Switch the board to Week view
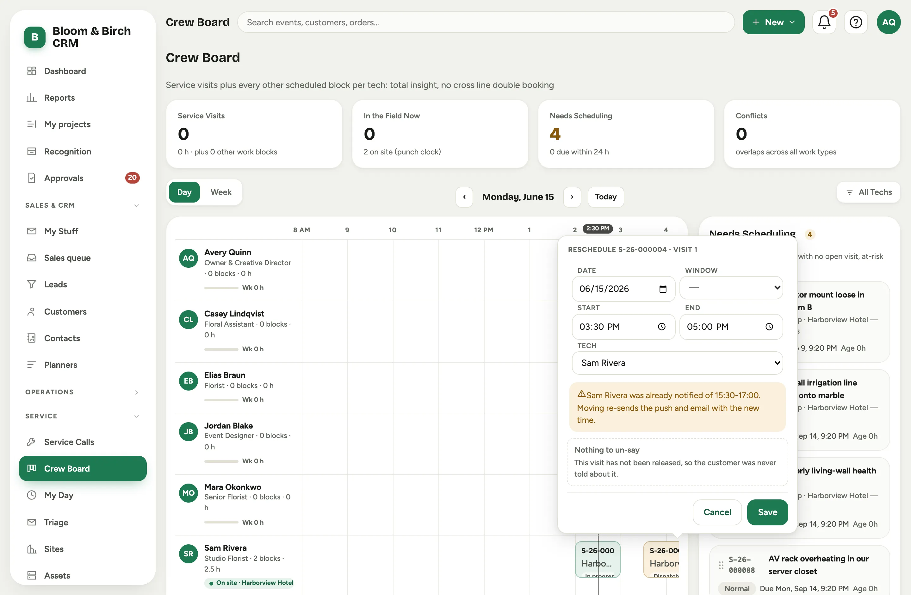Screen dimensions: 911x595 (221, 192)
